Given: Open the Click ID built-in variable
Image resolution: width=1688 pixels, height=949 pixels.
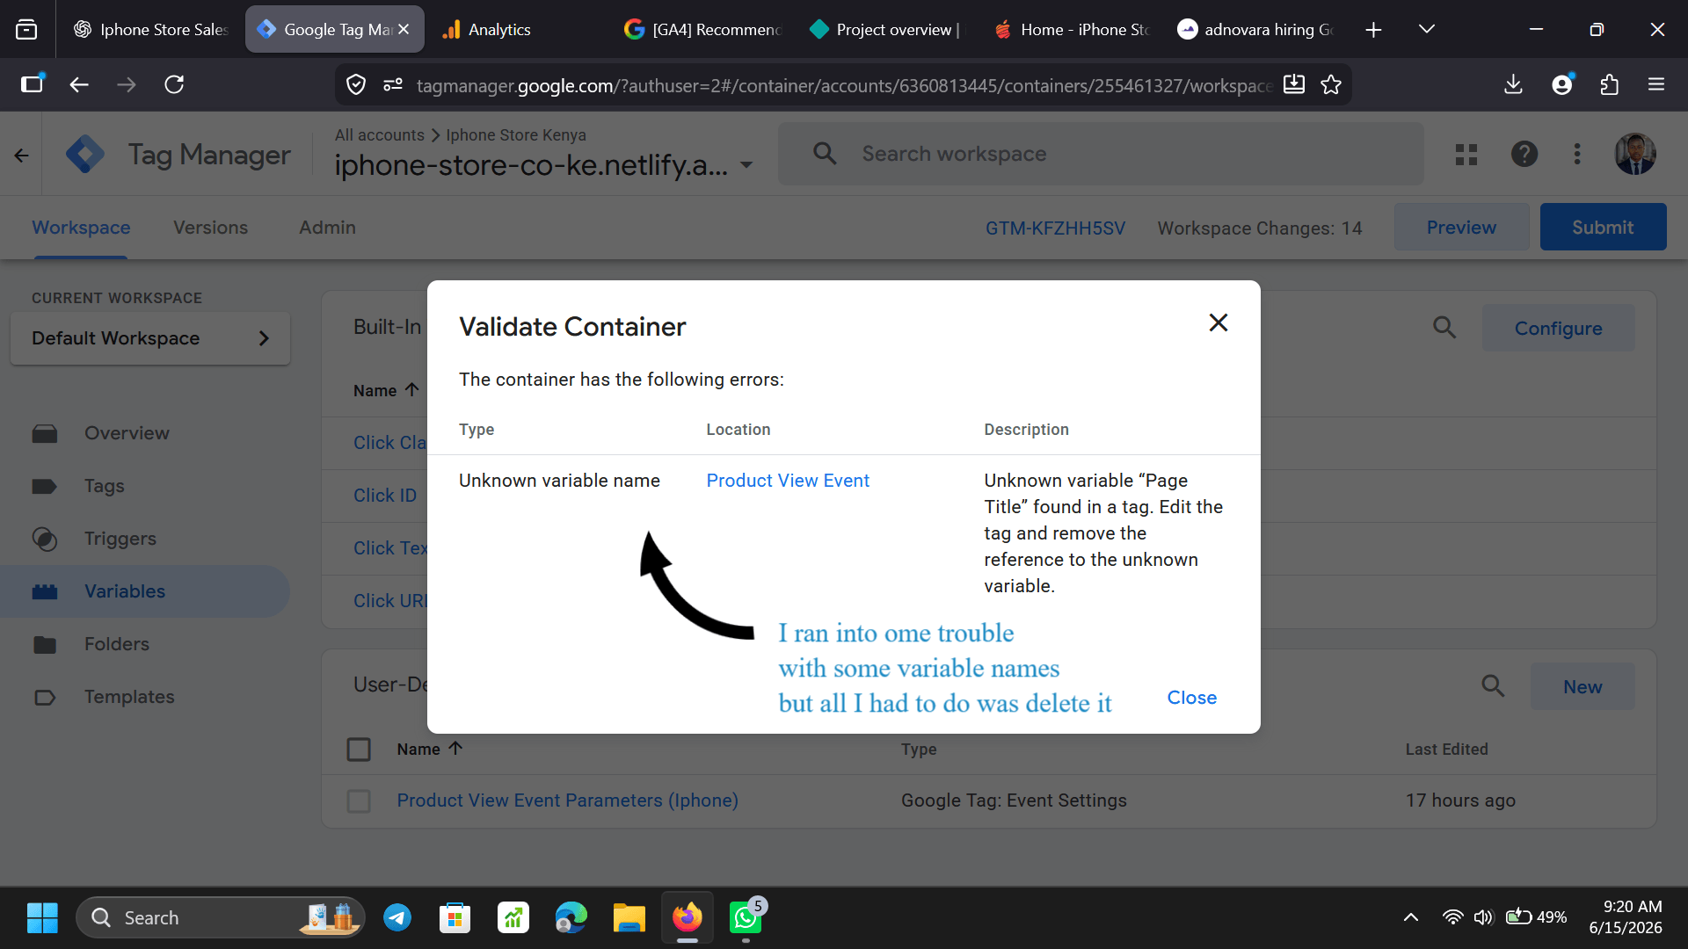Looking at the screenshot, I should (385, 496).
